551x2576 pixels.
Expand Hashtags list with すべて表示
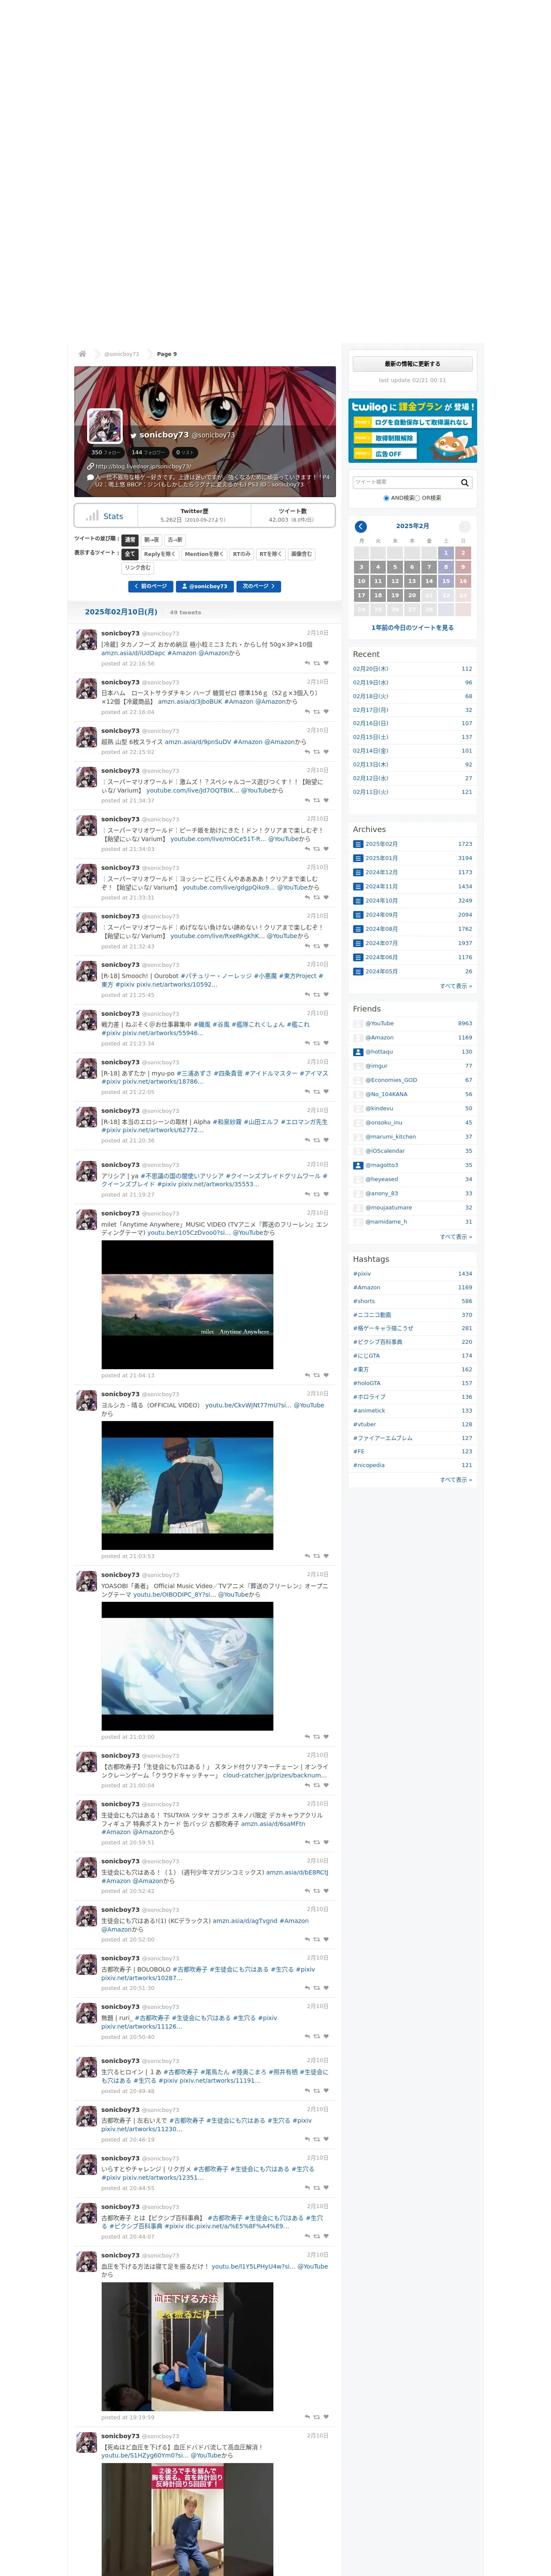[x=456, y=1480]
